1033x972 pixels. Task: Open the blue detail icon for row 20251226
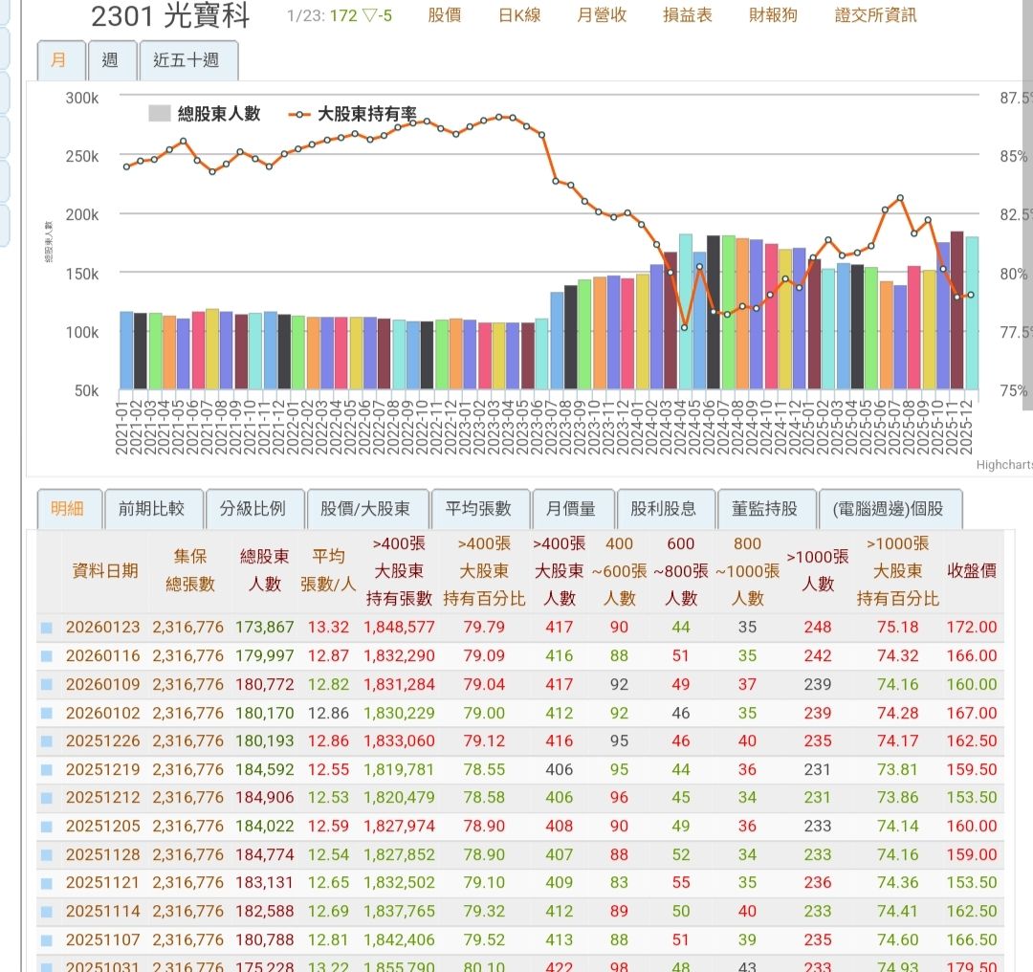(48, 740)
